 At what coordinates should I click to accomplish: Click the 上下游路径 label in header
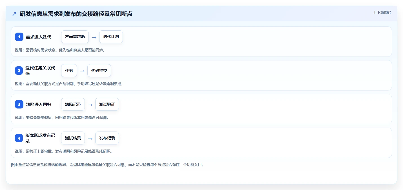[x=382, y=12]
